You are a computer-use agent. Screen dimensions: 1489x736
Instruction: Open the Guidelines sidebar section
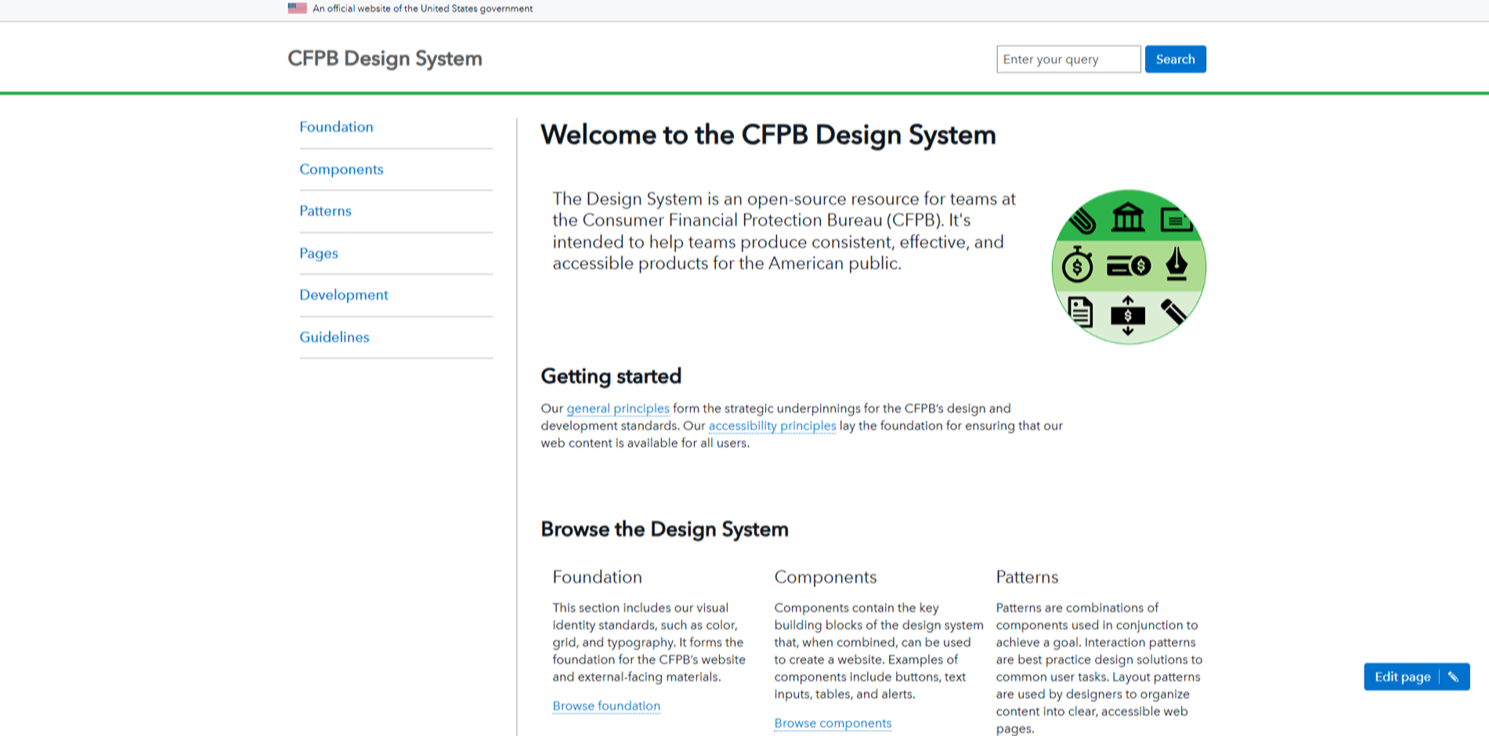[x=334, y=337]
